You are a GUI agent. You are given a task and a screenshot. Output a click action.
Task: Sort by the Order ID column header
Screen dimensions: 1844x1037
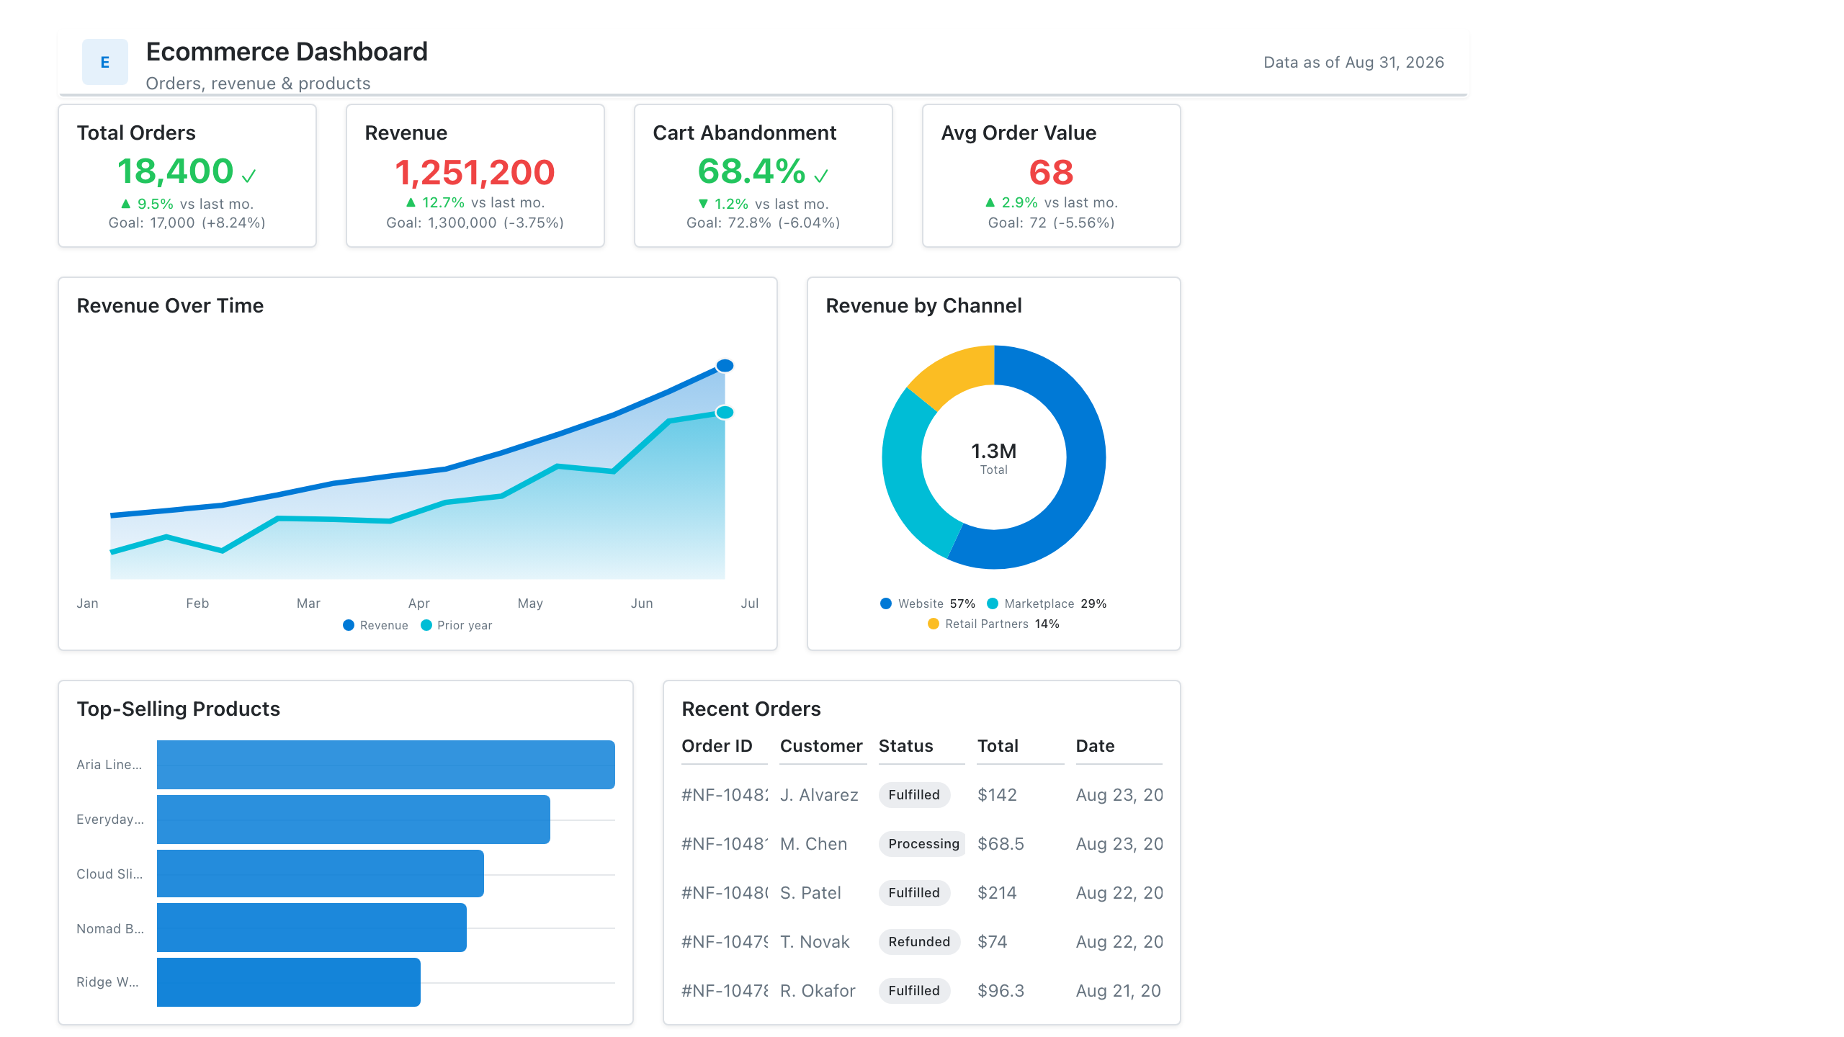pyautogui.click(x=717, y=746)
